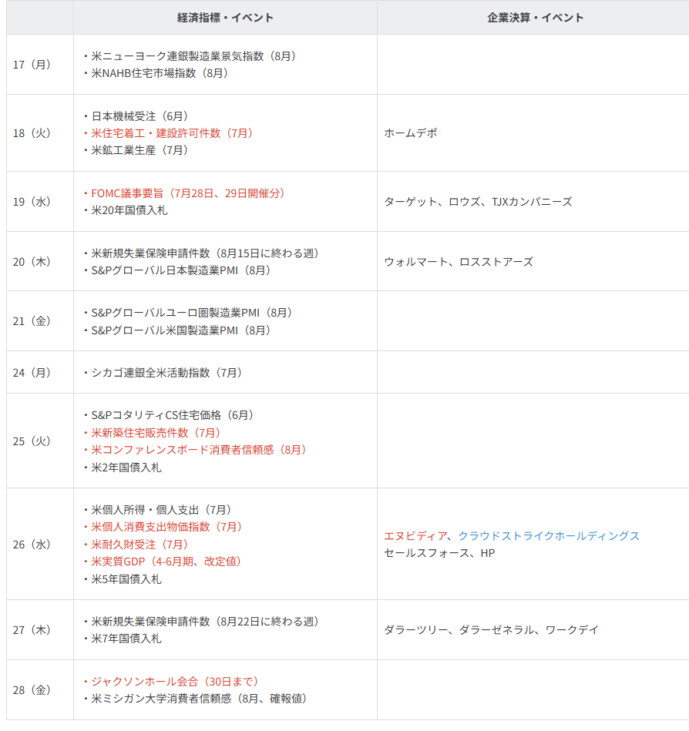689x731 pixels.
Task: Click red 米耐久財受注（7月） entry
Action: coord(136,545)
